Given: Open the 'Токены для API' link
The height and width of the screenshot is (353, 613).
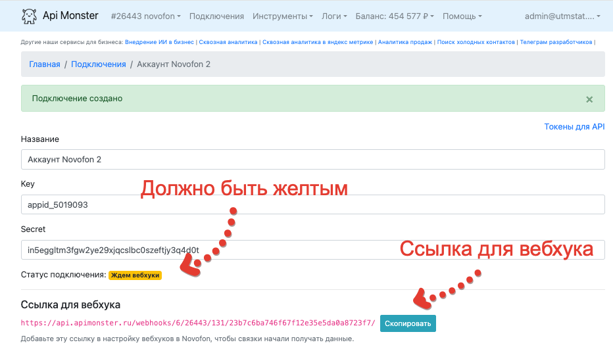Looking at the screenshot, I should tap(574, 127).
